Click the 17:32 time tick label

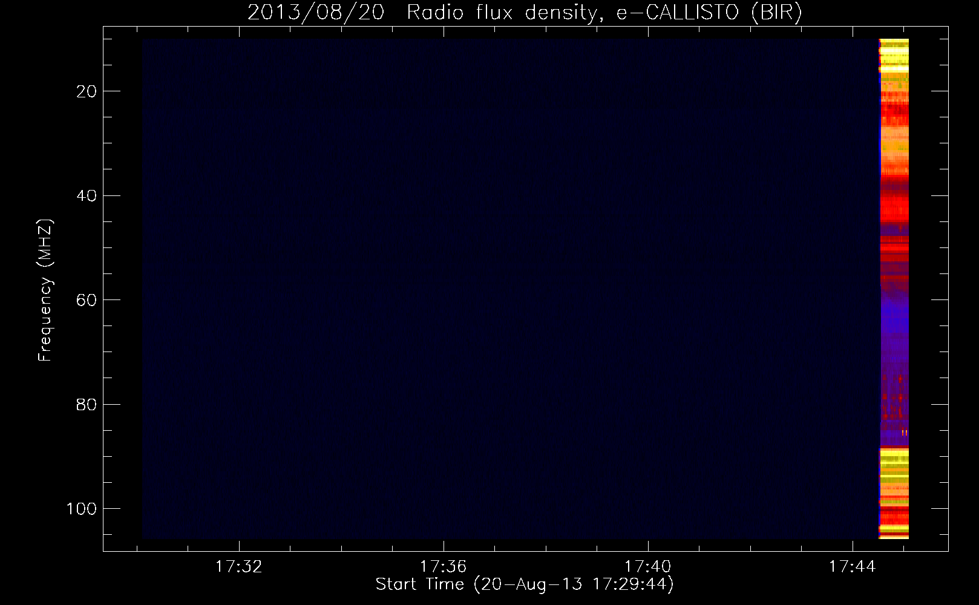239,567
